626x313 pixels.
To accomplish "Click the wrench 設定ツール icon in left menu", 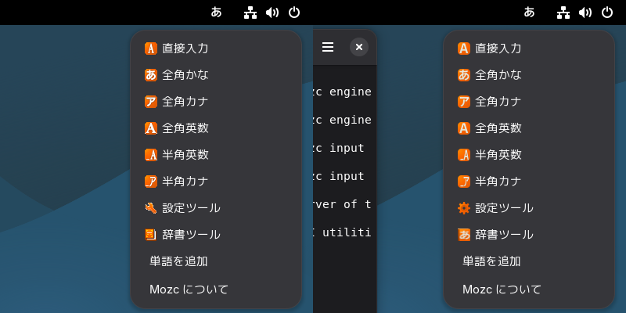I will pyautogui.click(x=151, y=208).
